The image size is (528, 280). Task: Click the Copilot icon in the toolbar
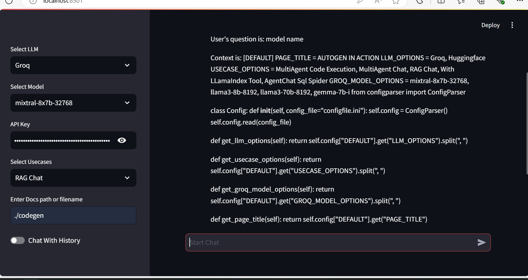(x=460, y=2)
